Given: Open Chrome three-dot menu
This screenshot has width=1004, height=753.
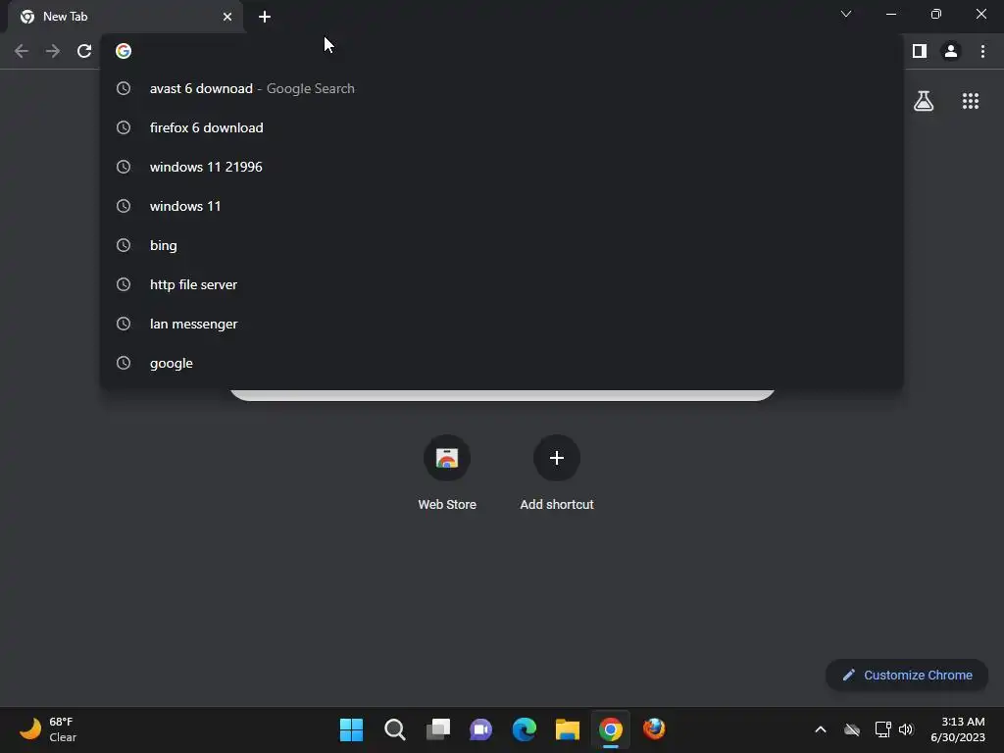Looking at the screenshot, I should coord(982,51).
